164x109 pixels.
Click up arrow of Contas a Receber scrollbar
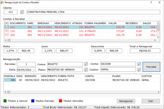click(x=158, y=23)
